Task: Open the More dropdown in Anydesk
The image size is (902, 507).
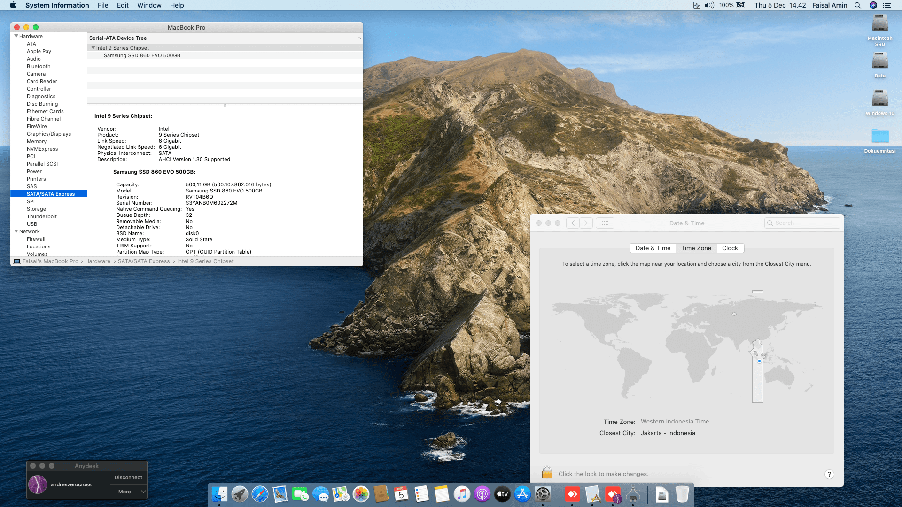Action: coord(128,492)
